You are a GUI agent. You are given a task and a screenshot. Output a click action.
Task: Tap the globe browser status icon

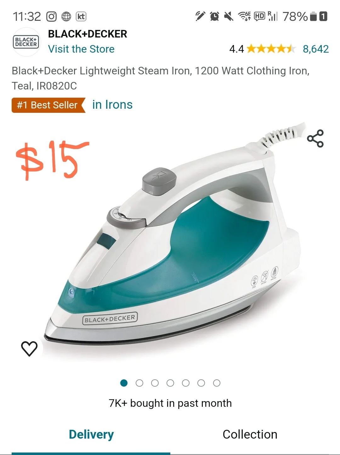pos(66,16)
